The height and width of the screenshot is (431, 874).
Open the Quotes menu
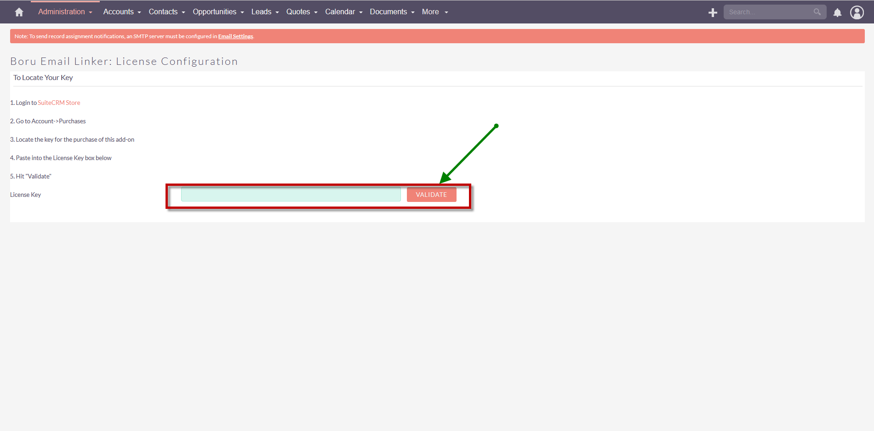point(298,12)
